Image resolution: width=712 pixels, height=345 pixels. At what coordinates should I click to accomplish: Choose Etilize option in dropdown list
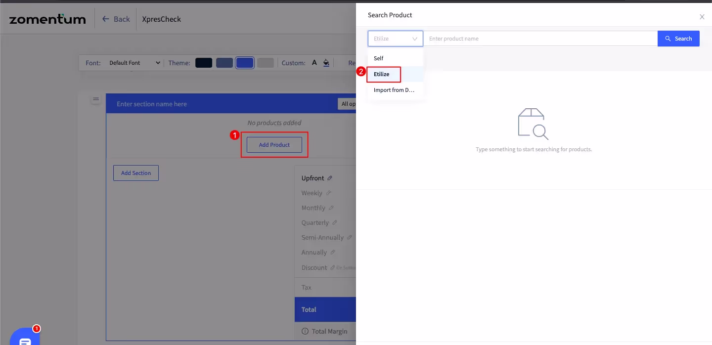[x=395, y=74]
